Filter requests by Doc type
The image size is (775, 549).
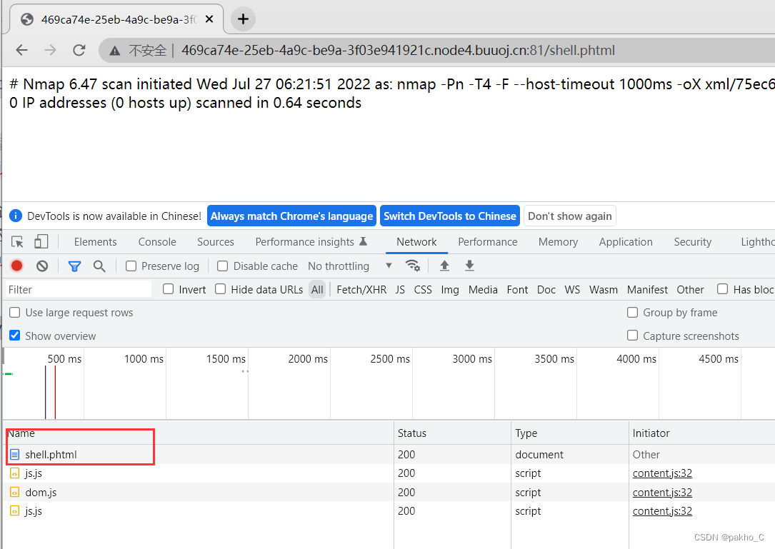coord(546,290)
